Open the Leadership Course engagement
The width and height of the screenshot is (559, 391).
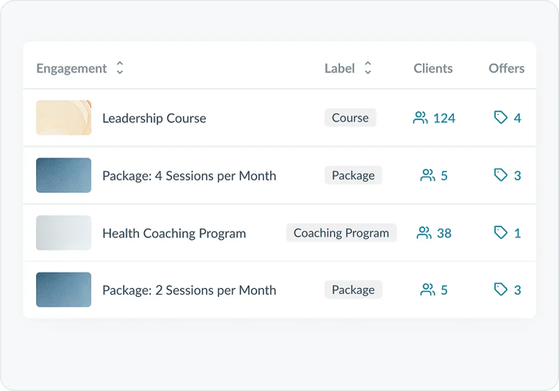click(154, 118)
